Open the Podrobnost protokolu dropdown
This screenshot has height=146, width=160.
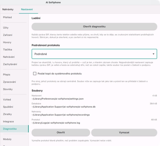point(94,54)
